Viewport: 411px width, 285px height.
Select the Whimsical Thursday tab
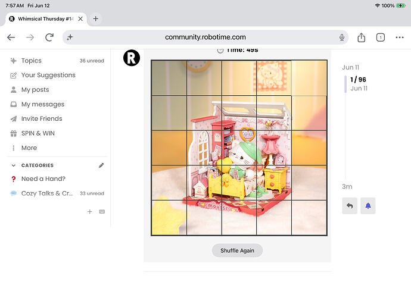point(46,19)
